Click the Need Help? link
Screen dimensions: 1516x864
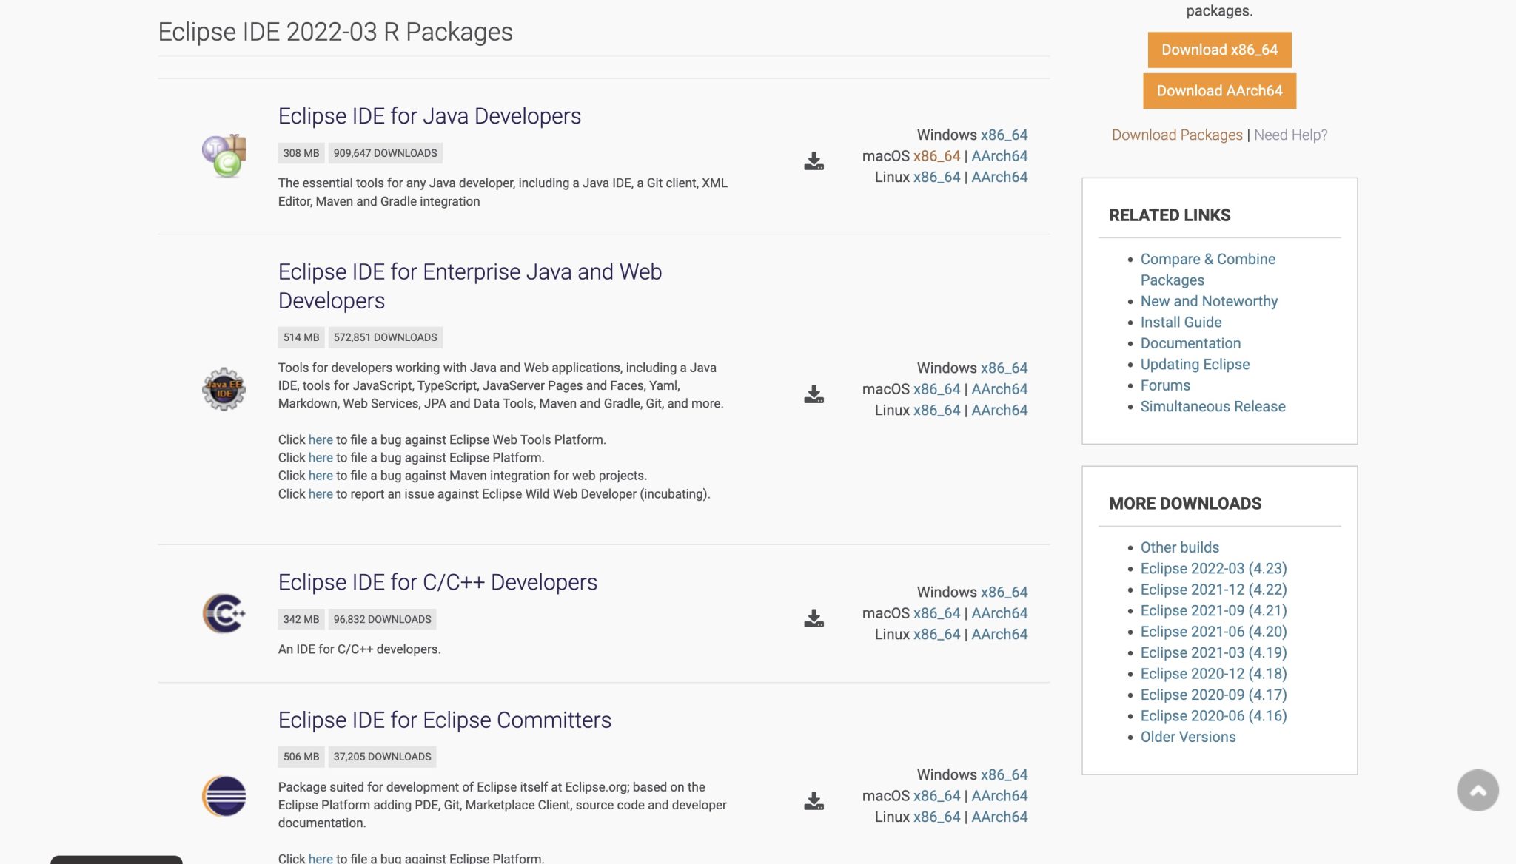[1290, 135]
